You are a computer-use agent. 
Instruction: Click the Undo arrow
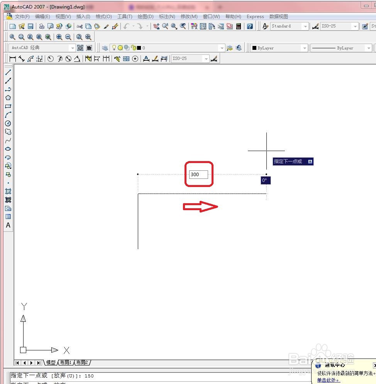pyautogui.click(x=126, y=26)
